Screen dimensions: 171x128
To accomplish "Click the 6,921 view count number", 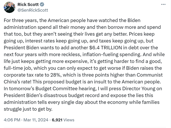I will (57, 120).
